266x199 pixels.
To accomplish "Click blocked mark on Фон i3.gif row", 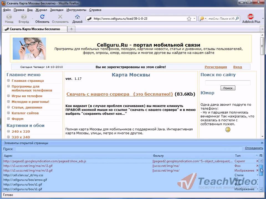I will pyautogui.click(x=257, y=166).
